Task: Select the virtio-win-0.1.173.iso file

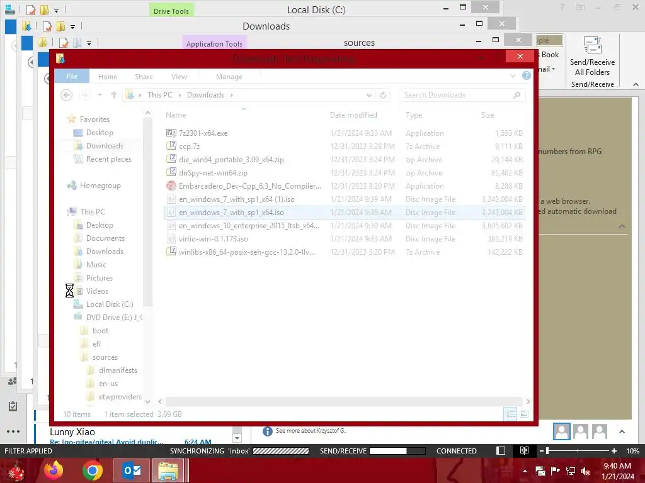Action: coord(345,238)
